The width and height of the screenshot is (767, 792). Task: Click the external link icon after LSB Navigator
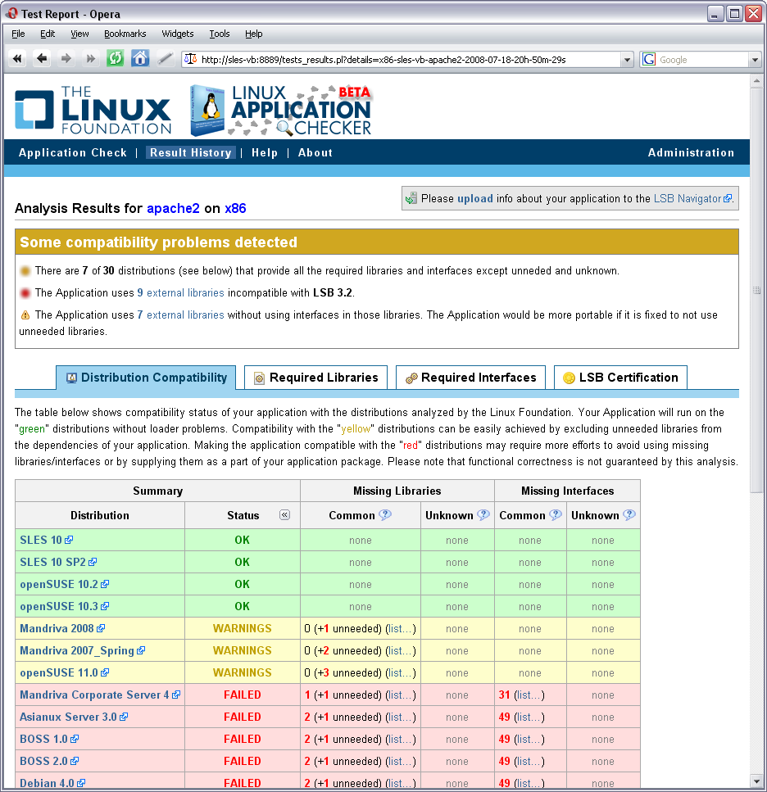coord(728,198)
